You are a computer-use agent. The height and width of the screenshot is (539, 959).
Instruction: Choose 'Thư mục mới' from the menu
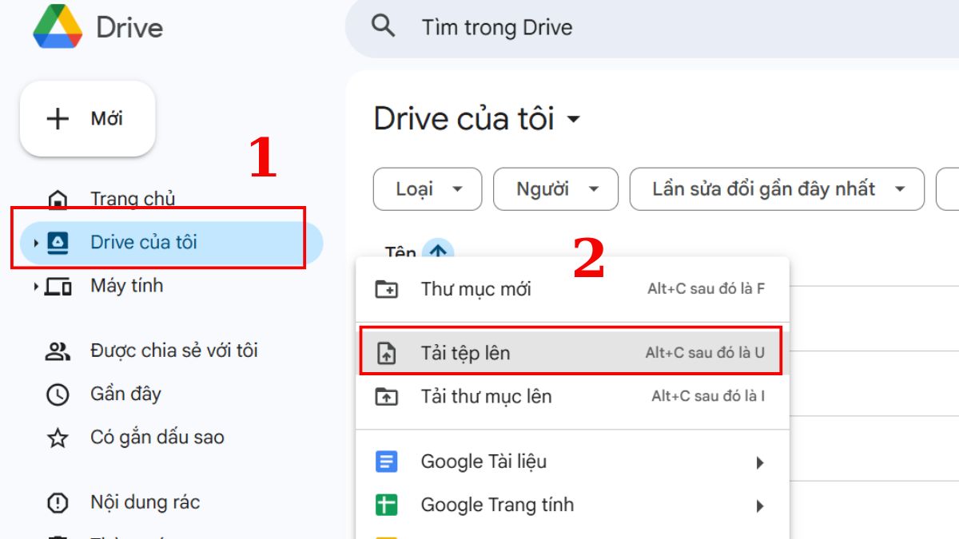pos(572,289)
